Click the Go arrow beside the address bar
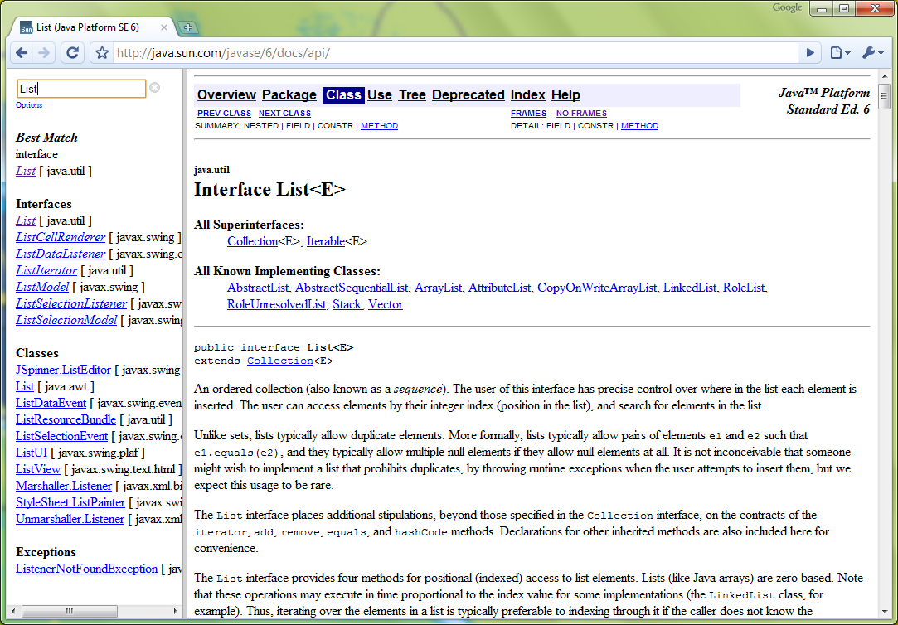Viewport: 898px width, 625px height. pyautogui.click(x=810, y=52)
